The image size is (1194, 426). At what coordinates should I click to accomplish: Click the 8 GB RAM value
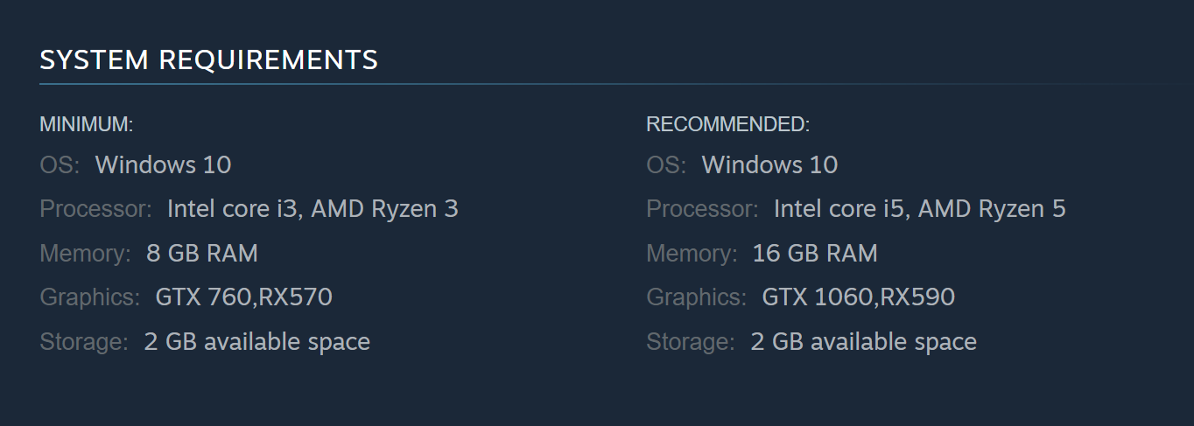coord(202,254)
